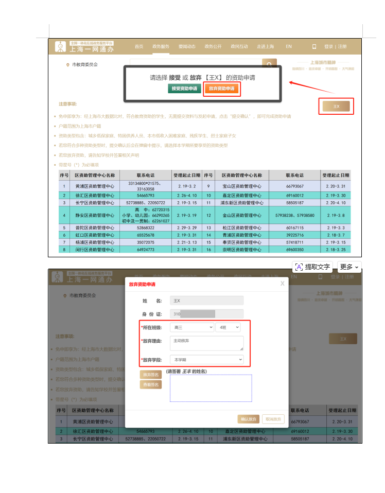Click the 放弃签名 button

click(x=151, y=375)
